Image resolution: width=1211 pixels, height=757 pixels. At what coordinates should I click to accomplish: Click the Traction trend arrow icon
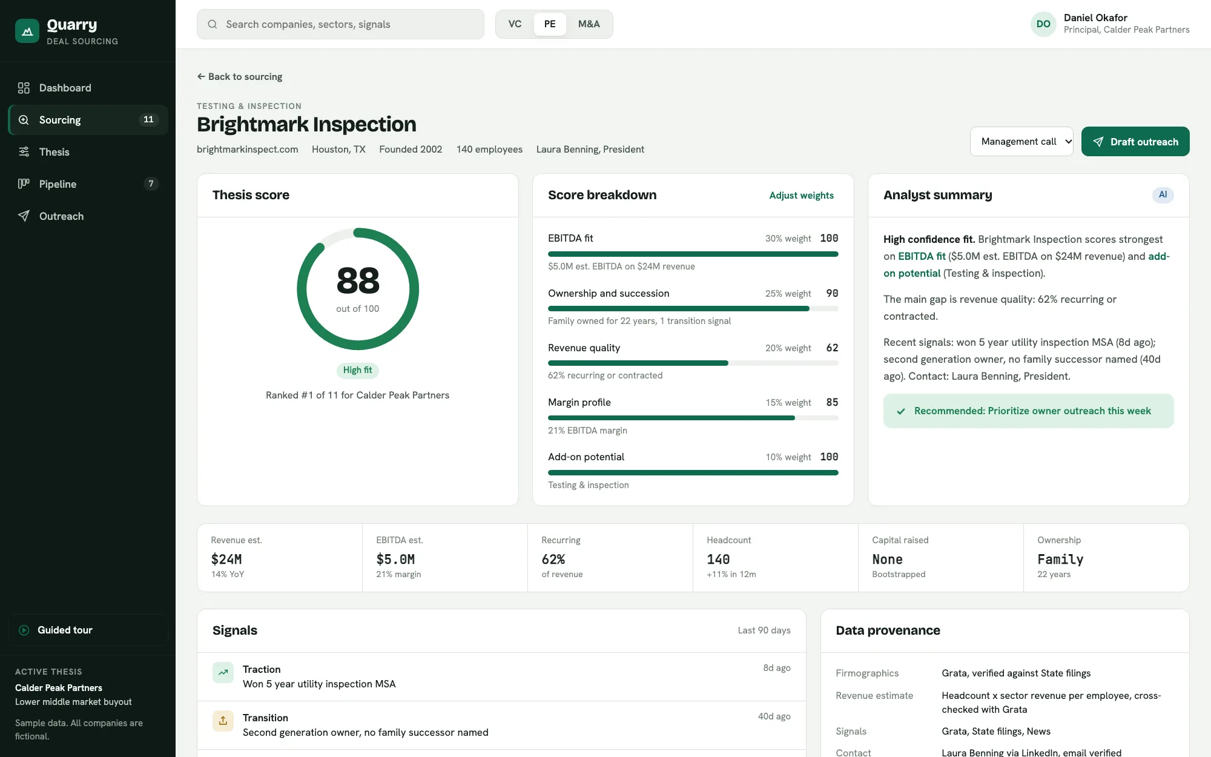click(x=223, y=672)
